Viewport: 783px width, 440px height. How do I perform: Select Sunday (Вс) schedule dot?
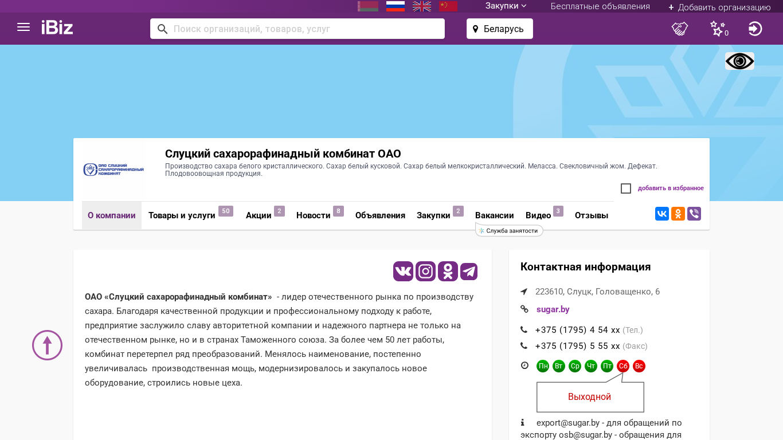[639, 366]
